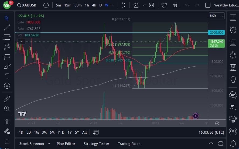Open the economic calendar icon in right sidebar
This screenshot has width=239, height=149.
[x=233, y=67]
